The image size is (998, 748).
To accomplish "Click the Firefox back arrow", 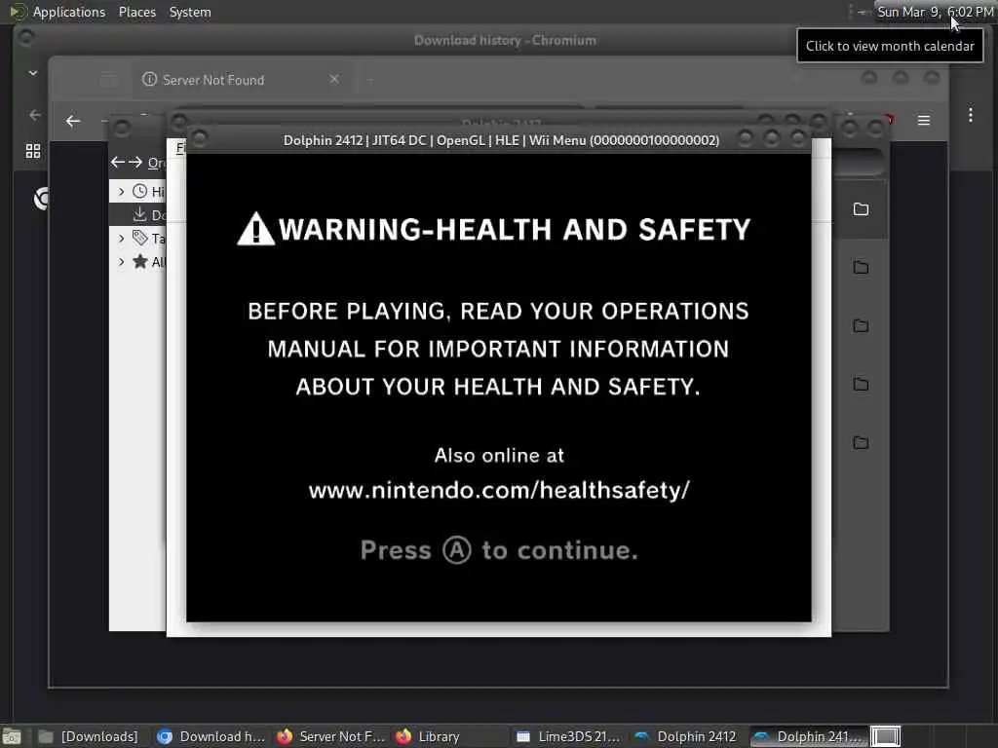I will click(x=73, y=121).
